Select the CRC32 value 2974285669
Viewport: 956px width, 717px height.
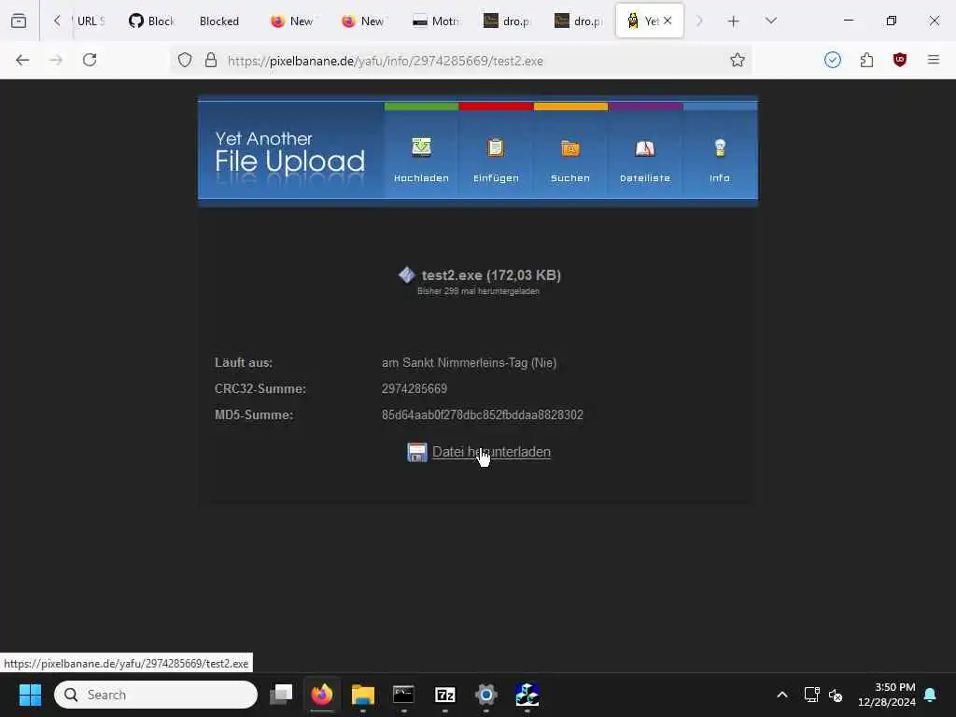(x=415, y=389)
